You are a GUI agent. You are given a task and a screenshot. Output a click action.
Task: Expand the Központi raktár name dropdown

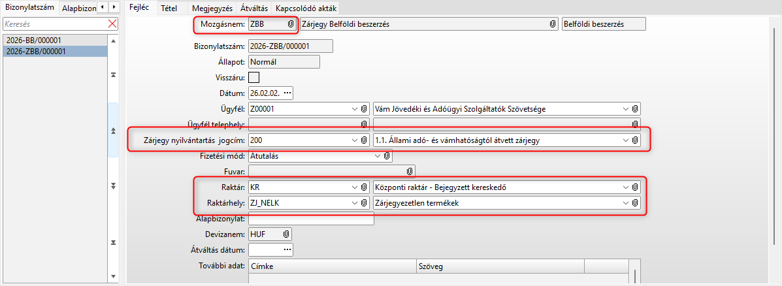coord(626,187)
